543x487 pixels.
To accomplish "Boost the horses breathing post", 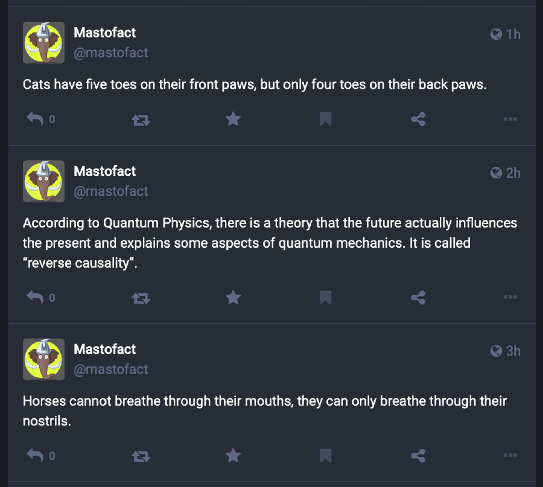I will coord(141,456).
